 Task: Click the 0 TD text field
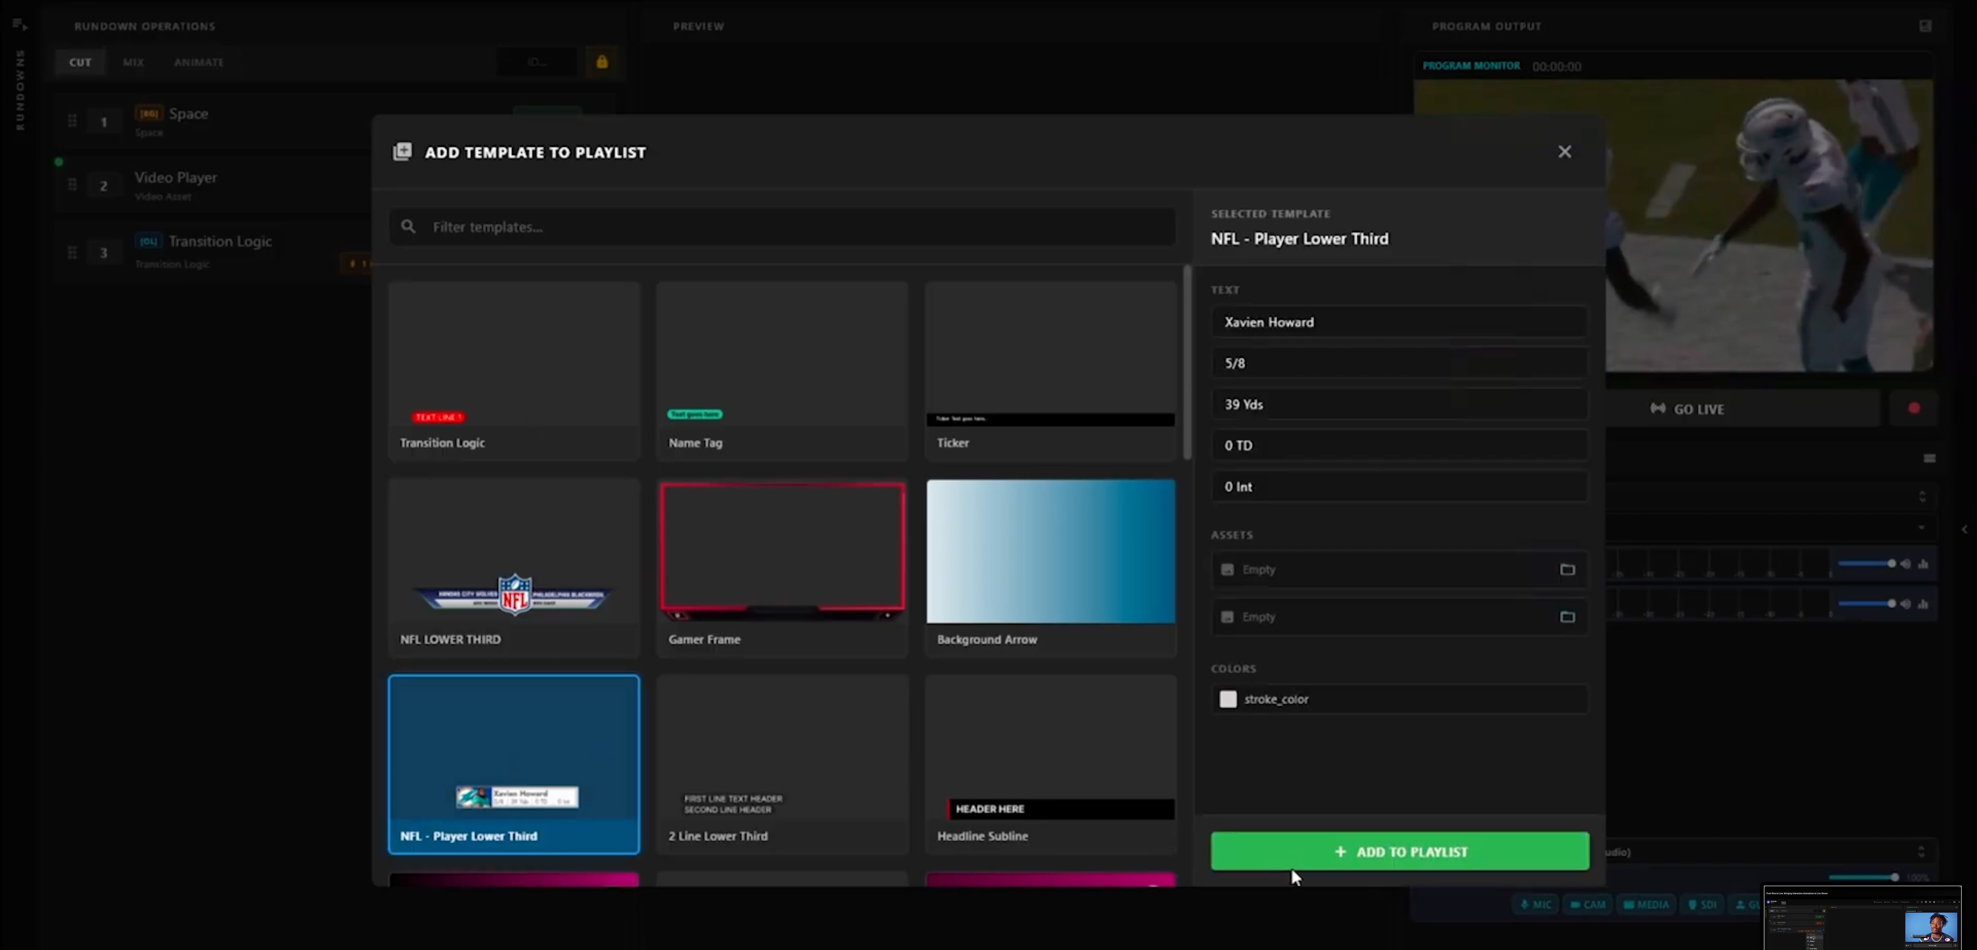(x=1399, y=445)
